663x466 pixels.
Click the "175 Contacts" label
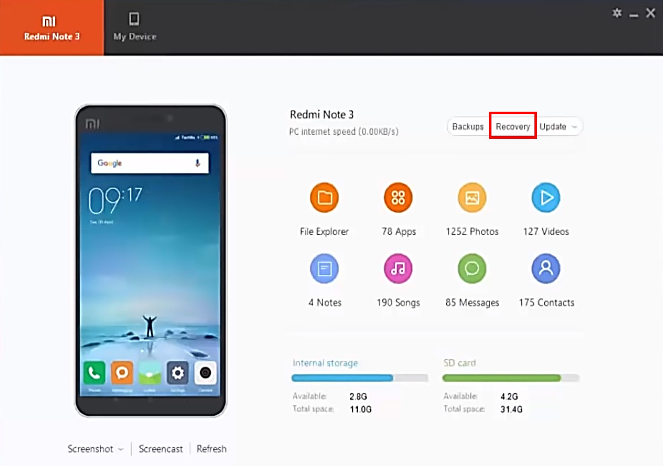[546, 303]
